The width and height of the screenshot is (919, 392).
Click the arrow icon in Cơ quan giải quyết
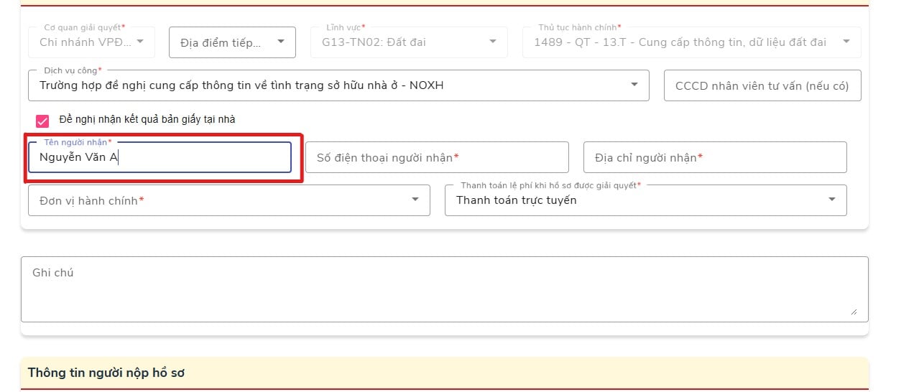pos(140,42)
